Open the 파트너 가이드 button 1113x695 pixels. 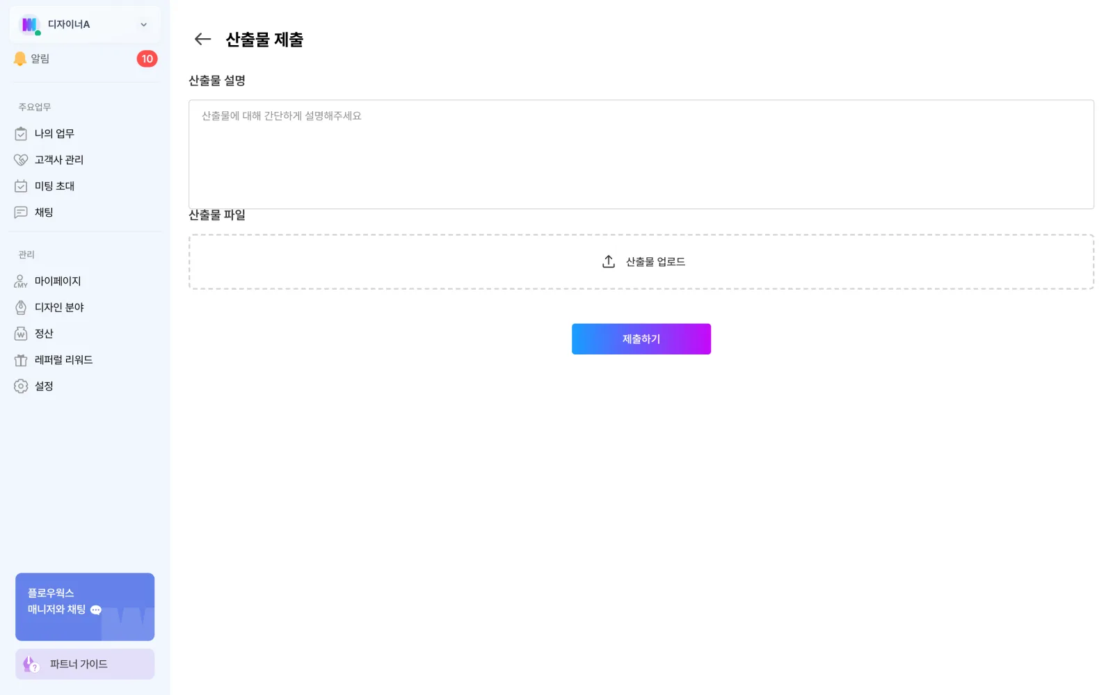85,664
